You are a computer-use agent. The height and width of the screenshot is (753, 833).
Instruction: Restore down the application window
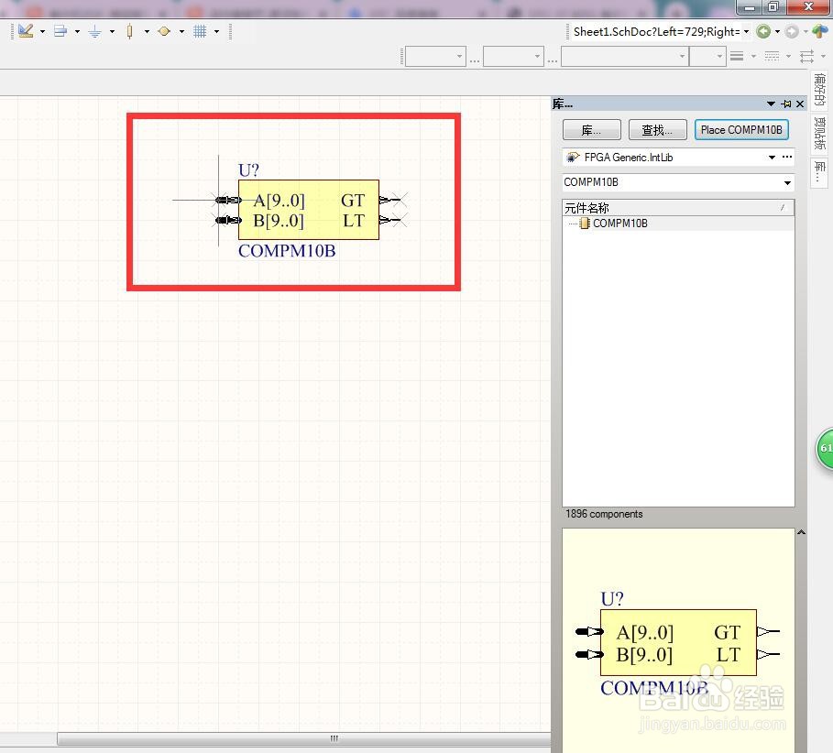[773, 7]
